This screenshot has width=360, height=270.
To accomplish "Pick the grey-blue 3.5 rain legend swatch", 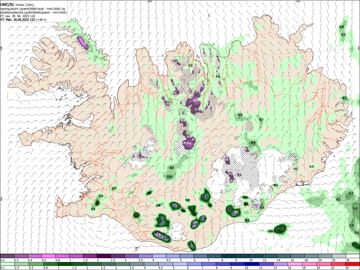I will 137,264.
